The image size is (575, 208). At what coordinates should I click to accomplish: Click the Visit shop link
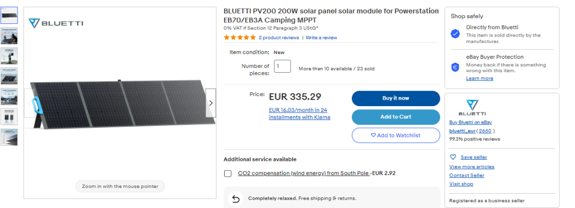[x=461, y=184]
